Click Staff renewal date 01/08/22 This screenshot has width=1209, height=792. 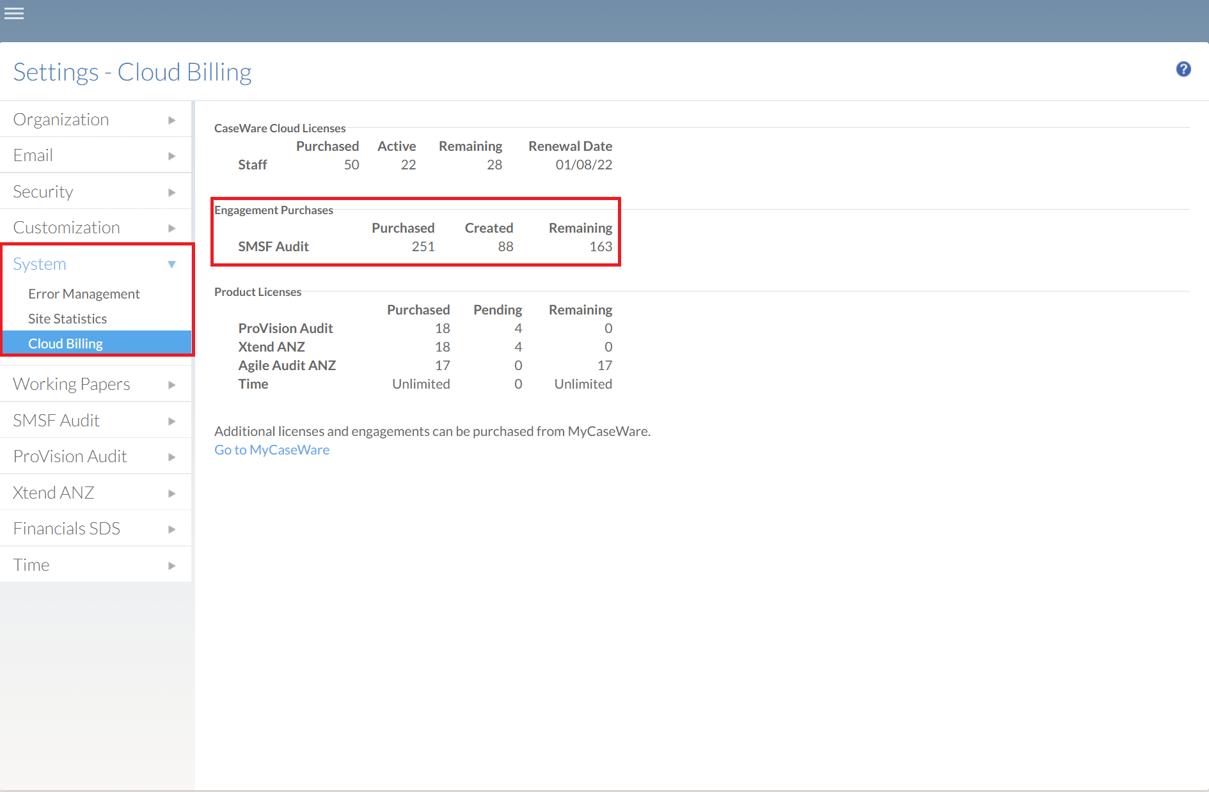pos(583,165)
